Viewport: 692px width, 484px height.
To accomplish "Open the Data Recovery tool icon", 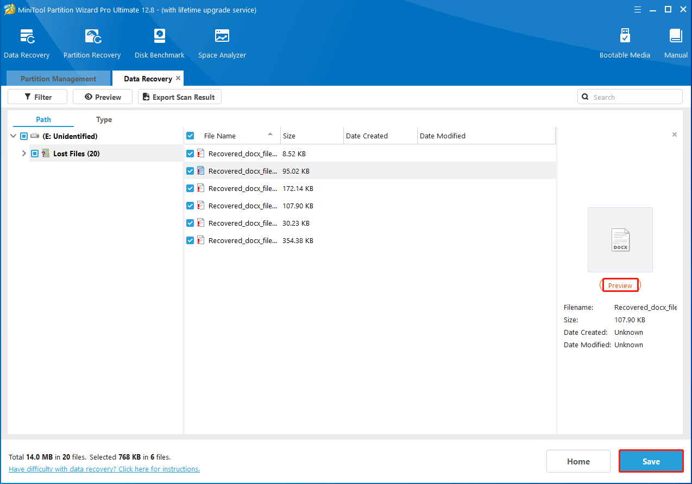I will point(27,37).
